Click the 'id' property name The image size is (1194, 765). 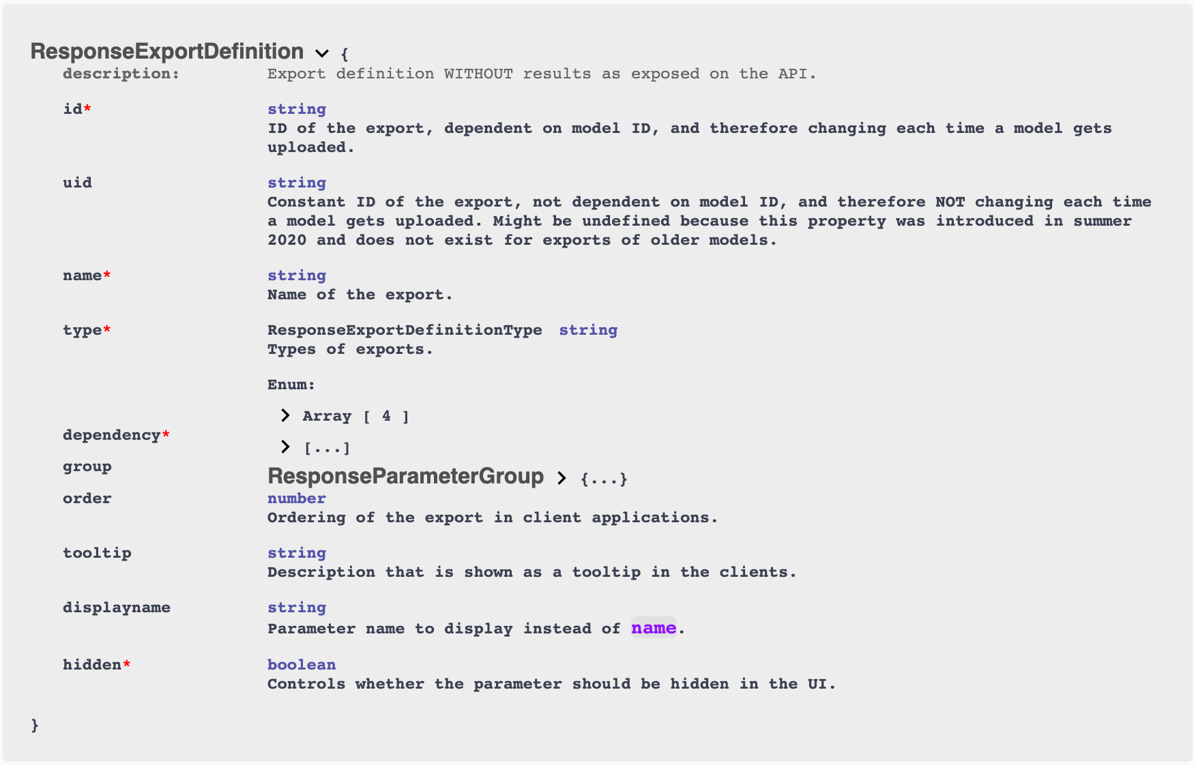pos(72,109)
